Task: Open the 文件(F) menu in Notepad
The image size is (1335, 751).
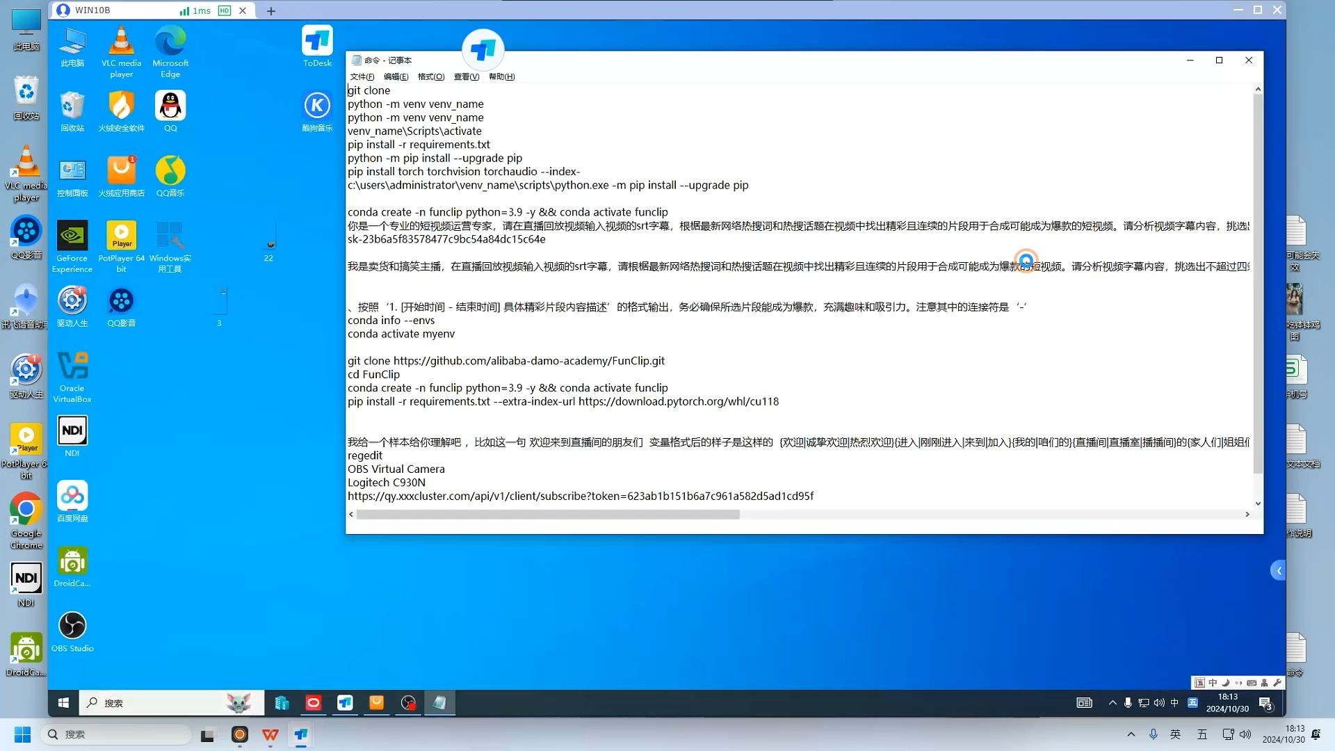Action: [362, 76]
